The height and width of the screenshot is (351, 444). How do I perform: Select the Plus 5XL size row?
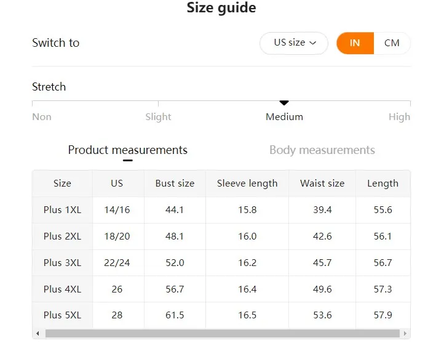221,315
